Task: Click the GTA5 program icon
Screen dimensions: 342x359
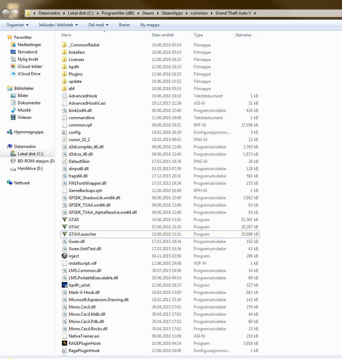Action: [65, 220]
